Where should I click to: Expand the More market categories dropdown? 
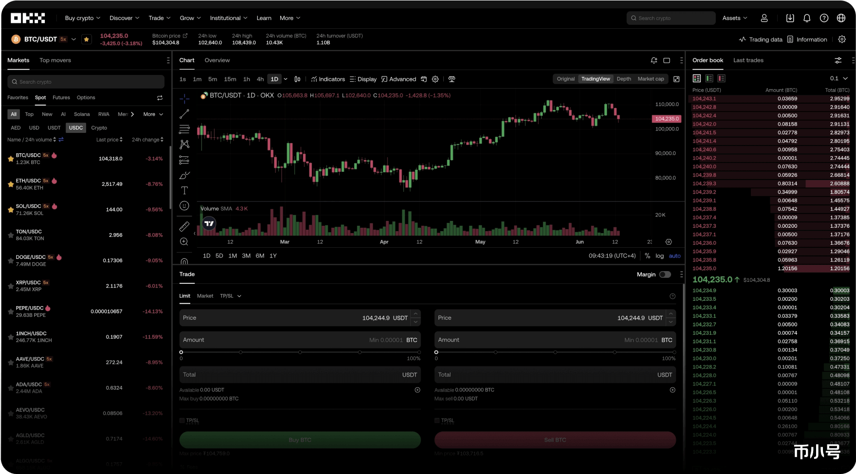(153, 114)
